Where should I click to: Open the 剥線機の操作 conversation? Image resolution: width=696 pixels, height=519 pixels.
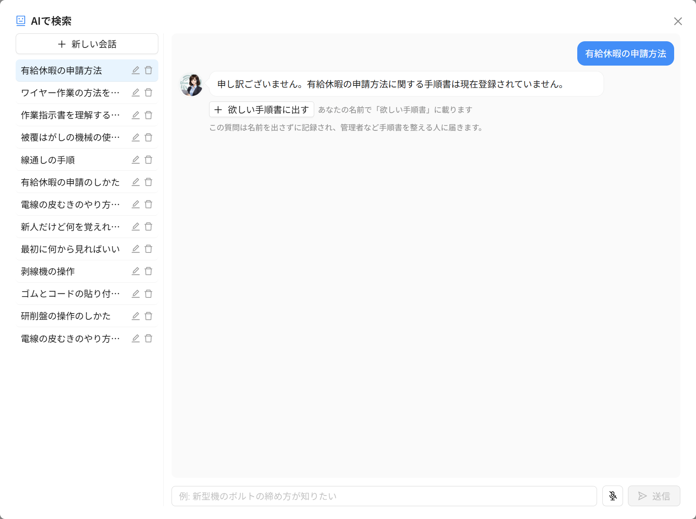click(x=87, y=271)
